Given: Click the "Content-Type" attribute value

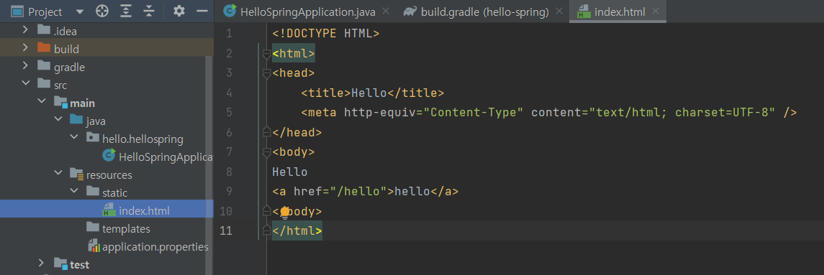Looking at the screenshot, I should pyautogui.click(x=472, y=113).
